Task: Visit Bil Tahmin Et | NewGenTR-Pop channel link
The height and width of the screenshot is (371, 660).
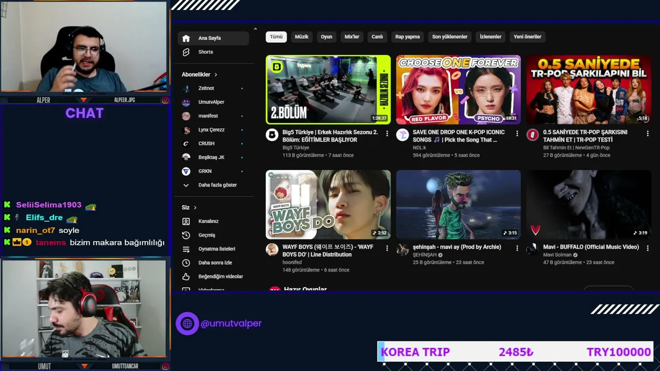Action: point(576,148)
